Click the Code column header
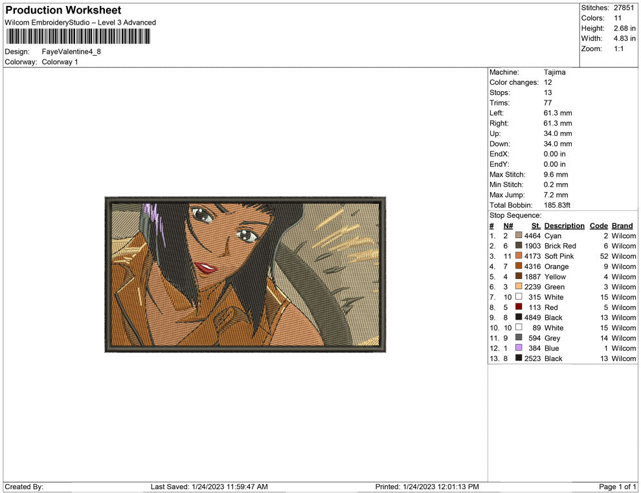 (x=599, y=226)
